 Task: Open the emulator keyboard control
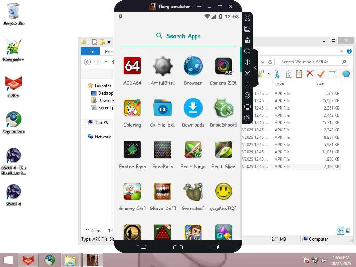248,29
